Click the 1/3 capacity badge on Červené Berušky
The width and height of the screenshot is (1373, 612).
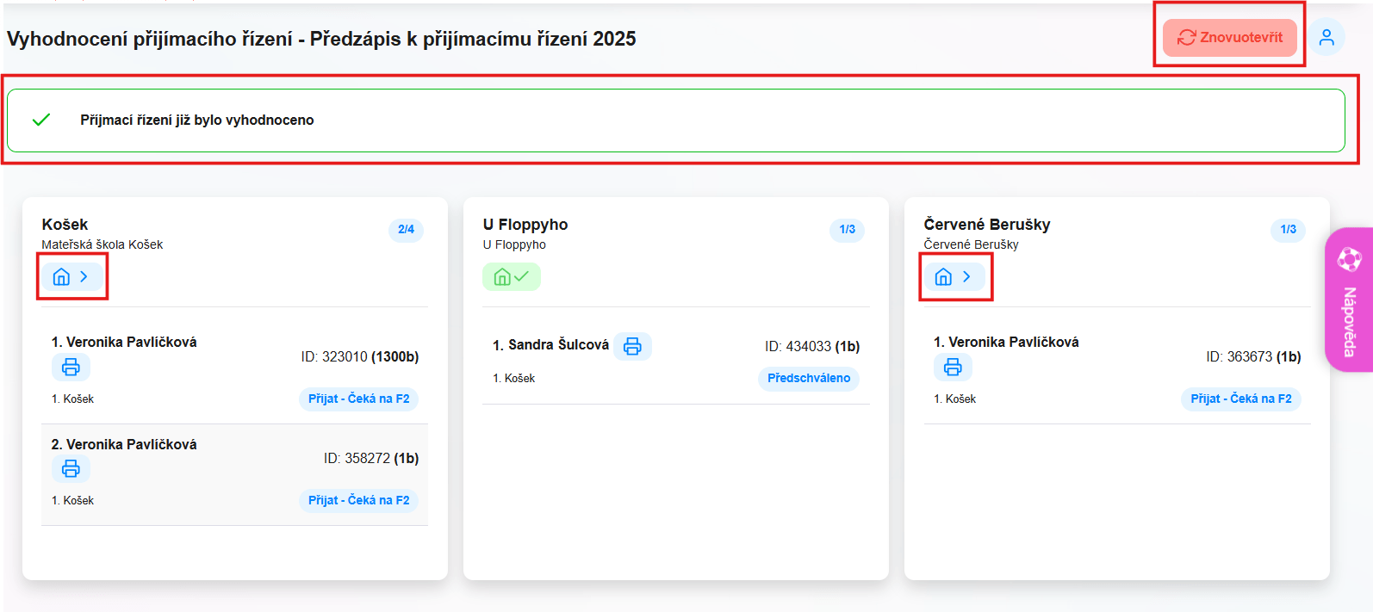(1288, 230)
